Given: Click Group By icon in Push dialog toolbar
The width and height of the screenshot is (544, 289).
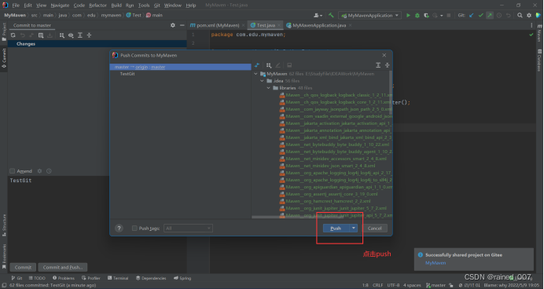Looking at the screenshot, I should point(269,65).
